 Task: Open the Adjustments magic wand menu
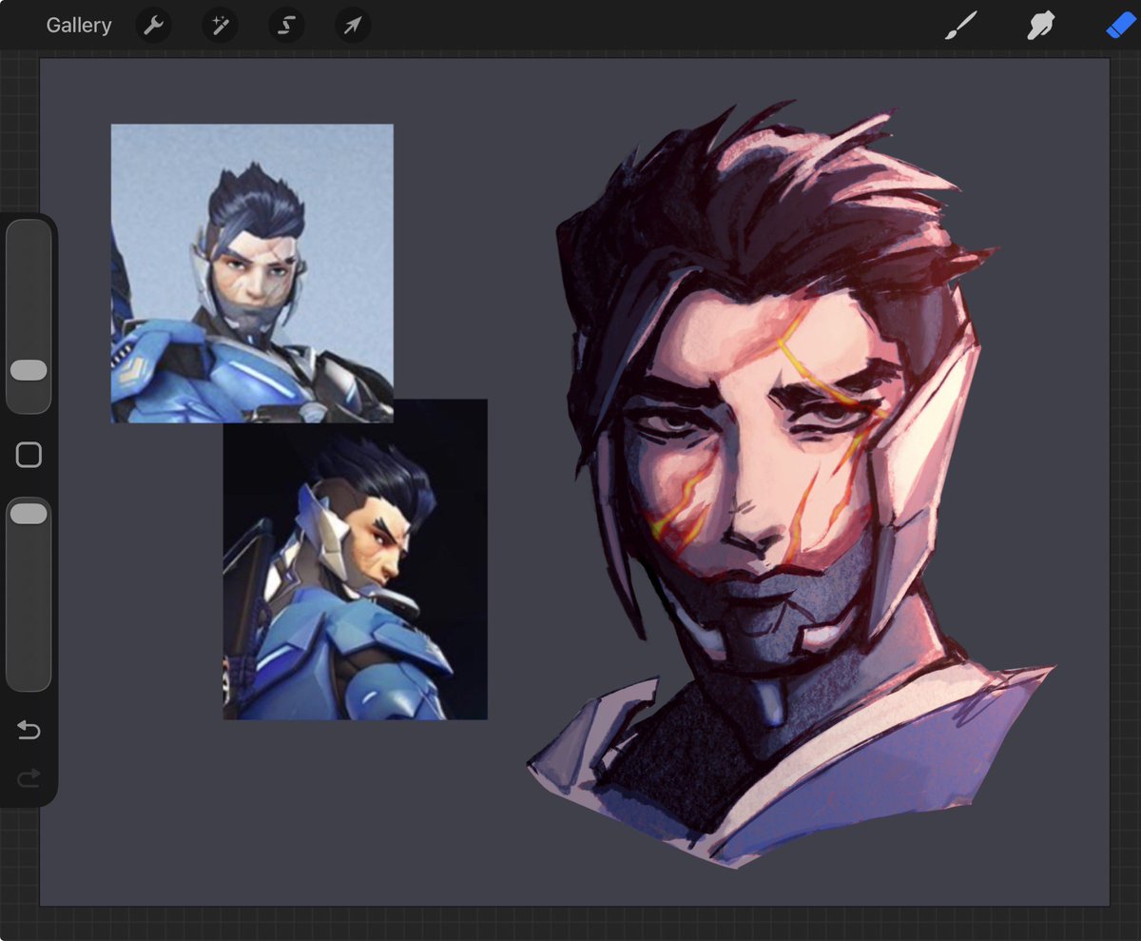[x=220, y=26]
